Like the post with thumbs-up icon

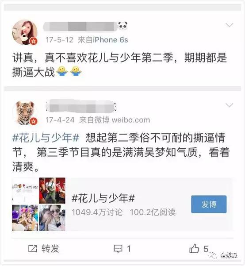coord(194,249)
